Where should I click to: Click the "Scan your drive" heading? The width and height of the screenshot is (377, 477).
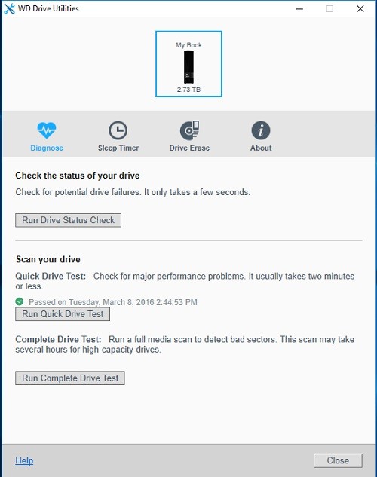48,259
